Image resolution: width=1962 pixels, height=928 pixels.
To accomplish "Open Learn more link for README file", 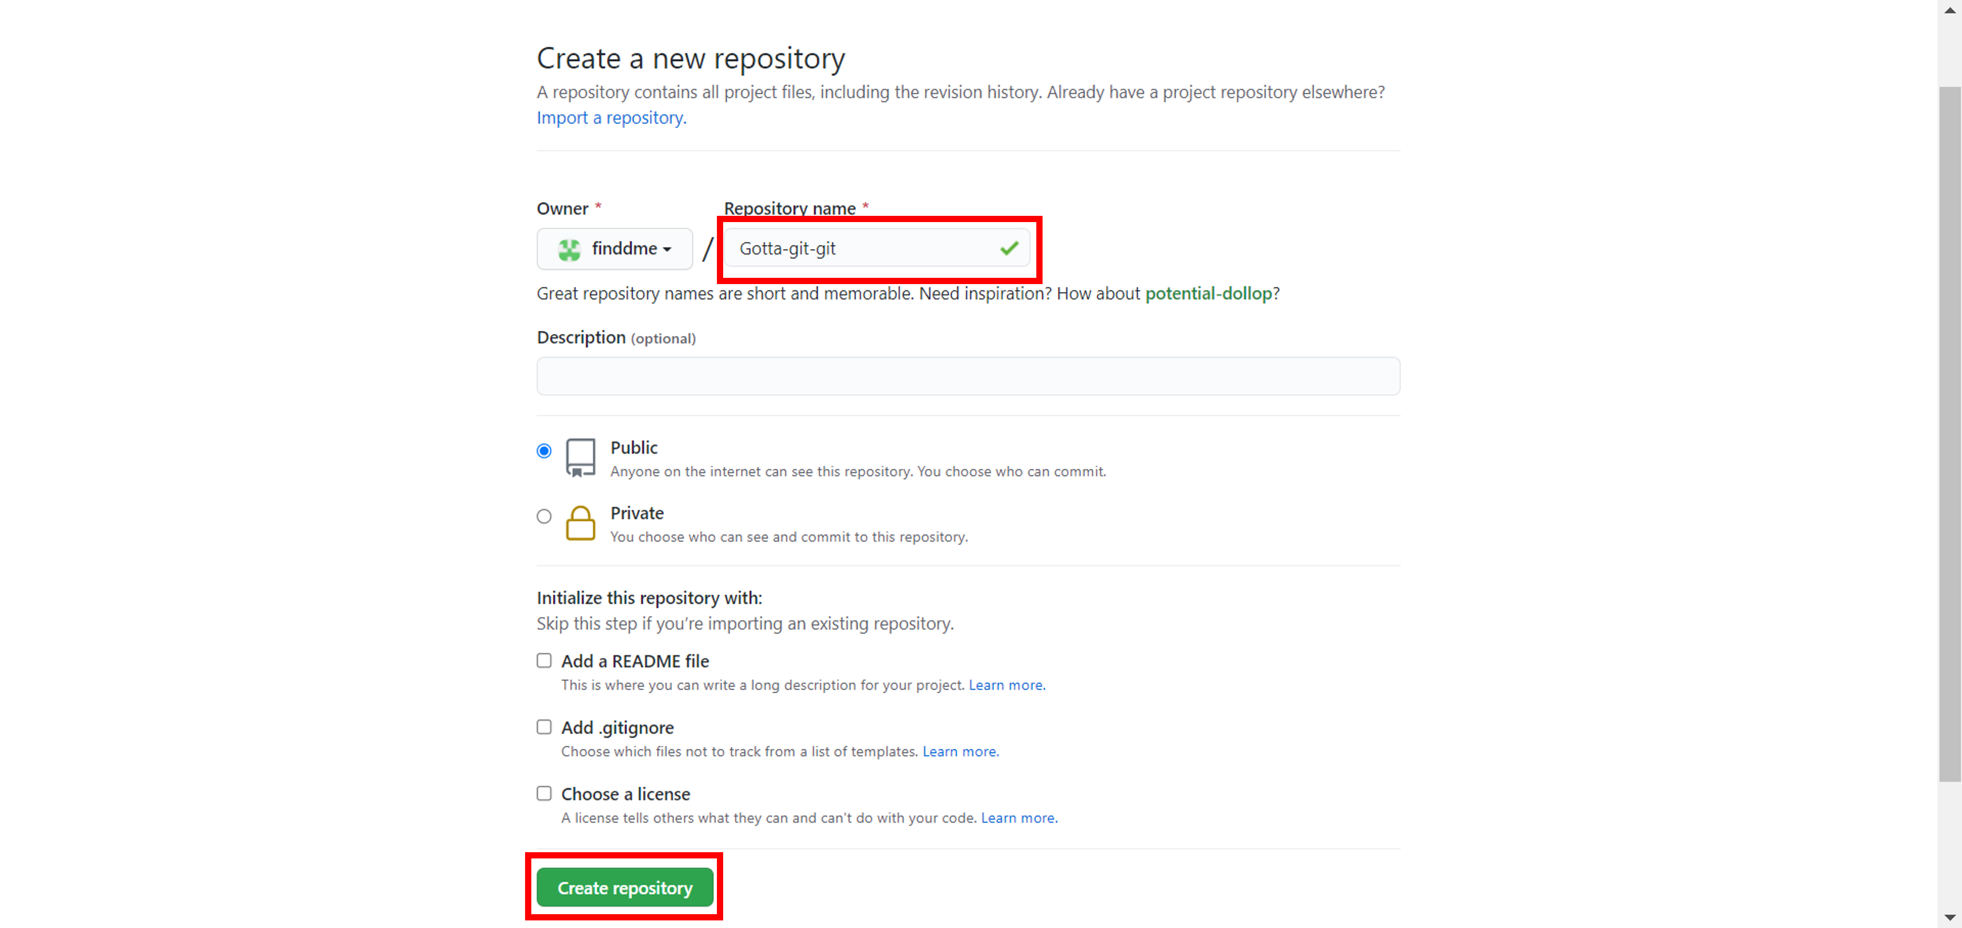I will click(1007, 685).
